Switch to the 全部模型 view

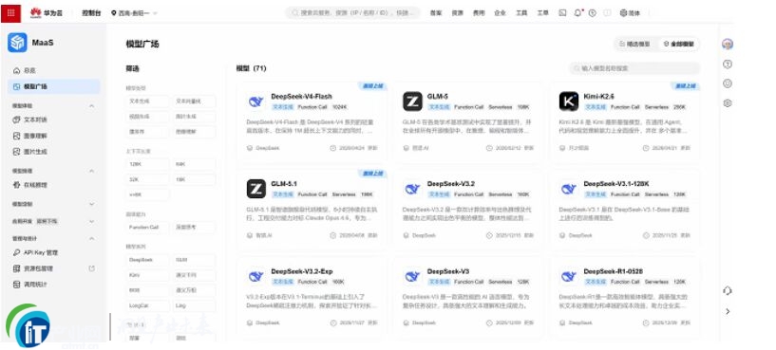click(678, 44)
